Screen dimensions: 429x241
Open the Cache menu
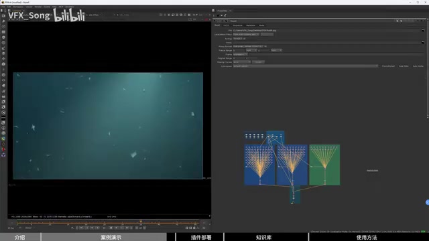[47, 7]
